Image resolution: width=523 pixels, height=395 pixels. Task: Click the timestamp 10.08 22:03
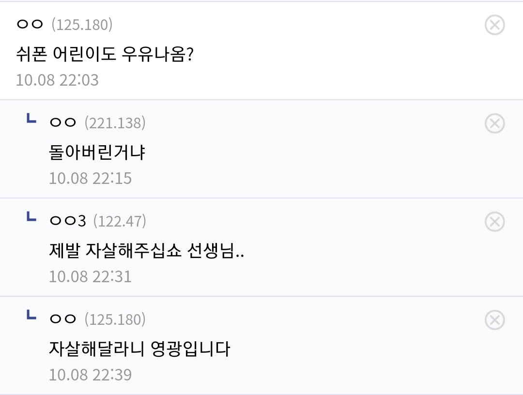[57, 80]
